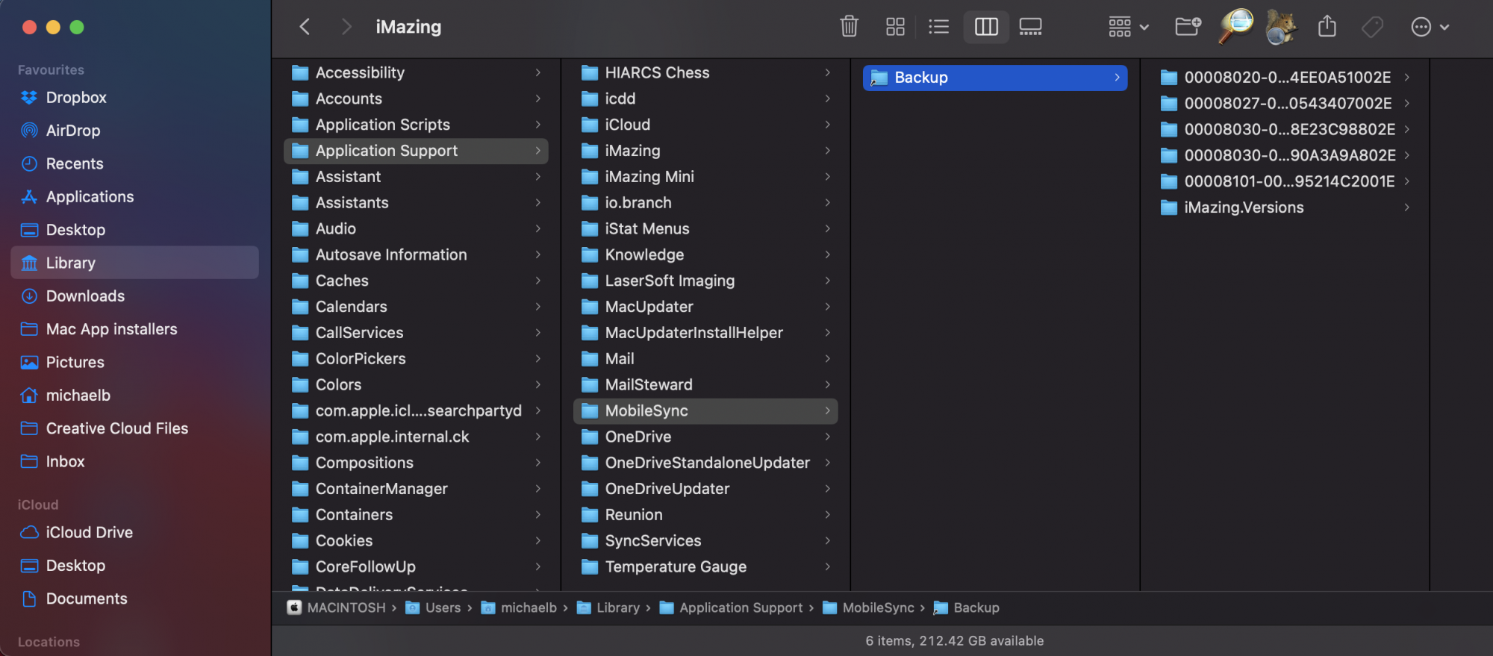
Task: Expand chevron beside iMazing.Versions
Action: (x=1406, y=207)
